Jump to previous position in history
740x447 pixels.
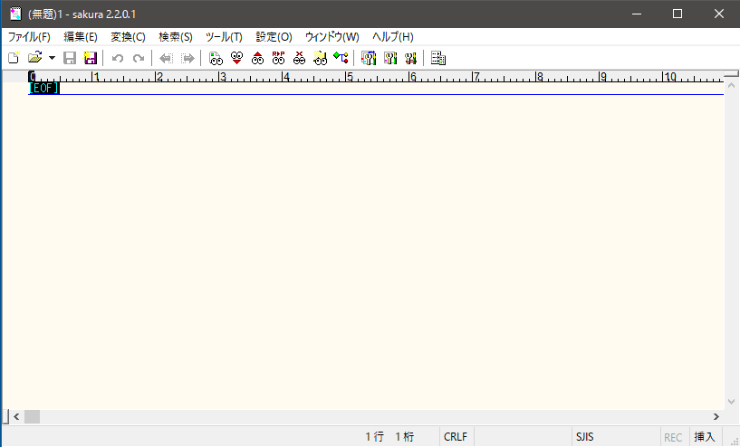[166, 58]
